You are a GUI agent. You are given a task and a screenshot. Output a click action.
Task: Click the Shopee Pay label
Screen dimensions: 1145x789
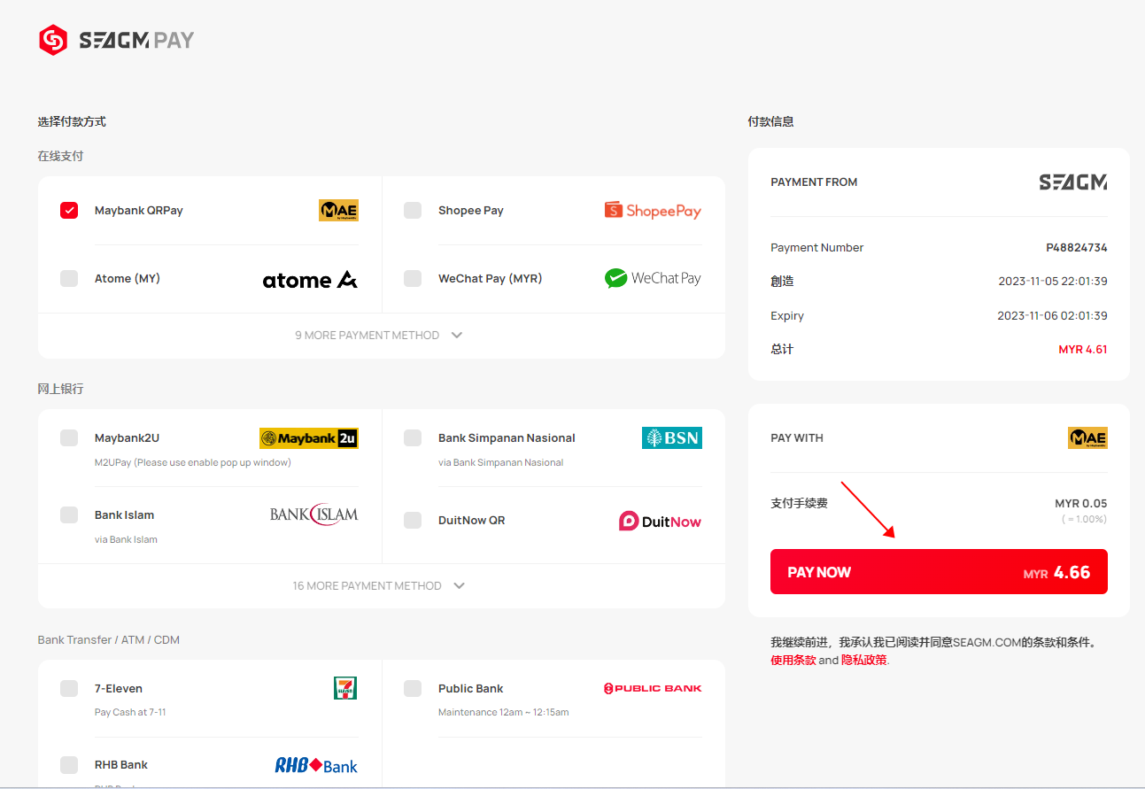471,211
